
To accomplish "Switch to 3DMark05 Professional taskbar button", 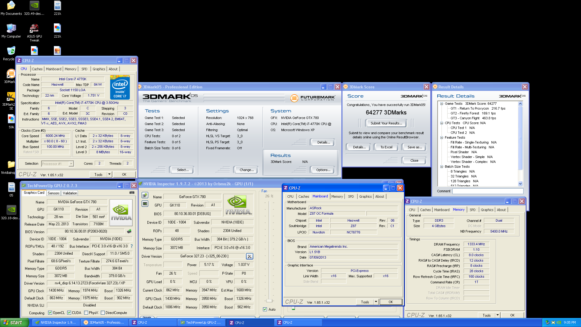I will tap(104, 322).
